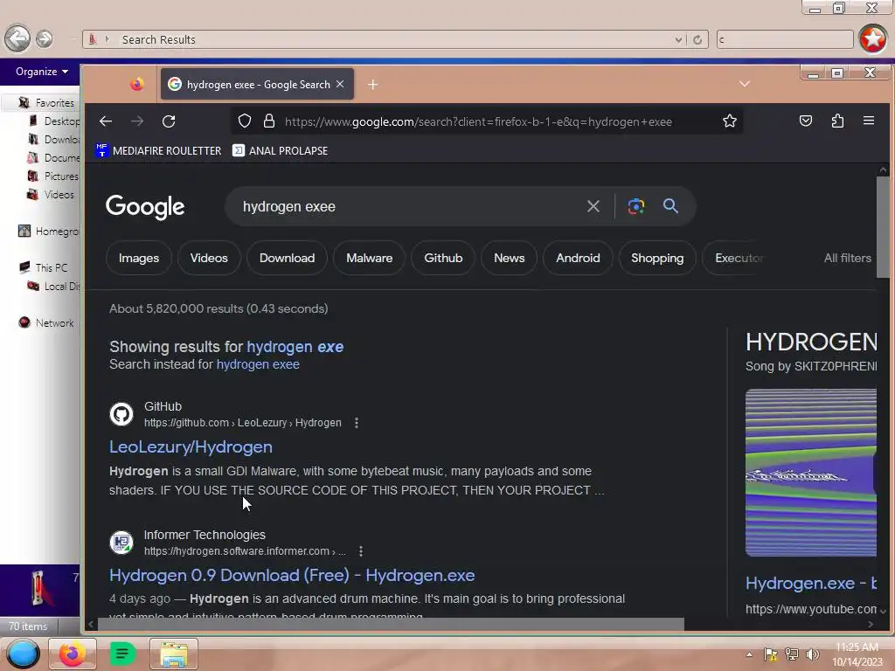Open Firefox from taskbar

pos(73,654)
